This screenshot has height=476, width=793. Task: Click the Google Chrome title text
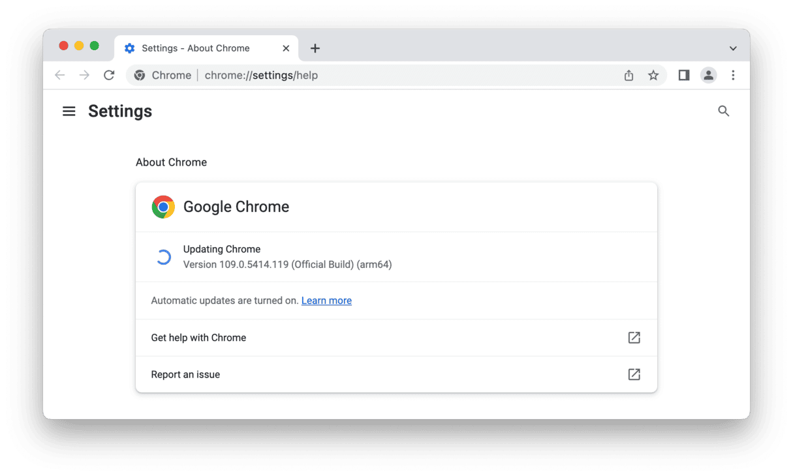tap(236, 207)
